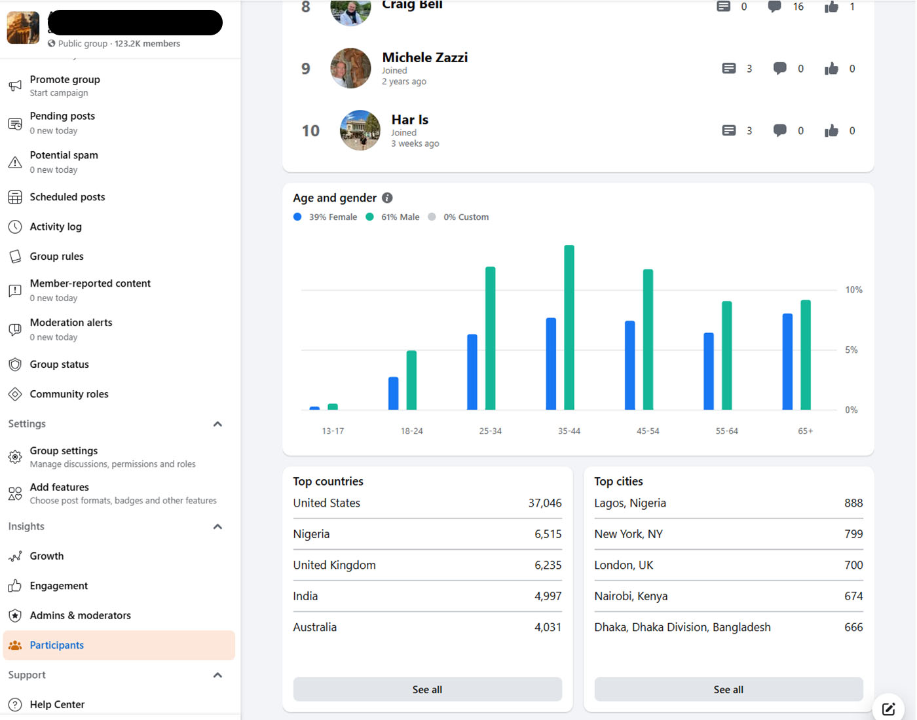Open Engagement insights
Screen dimensions: 917x720
[x=58, y=586]
